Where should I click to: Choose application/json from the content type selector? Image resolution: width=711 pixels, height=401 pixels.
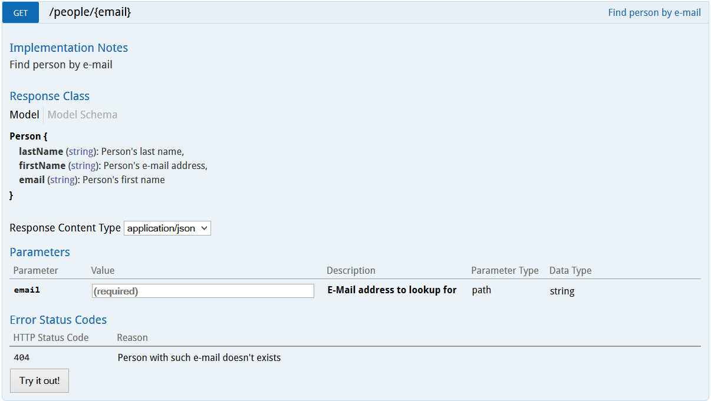tap(167, 228)
